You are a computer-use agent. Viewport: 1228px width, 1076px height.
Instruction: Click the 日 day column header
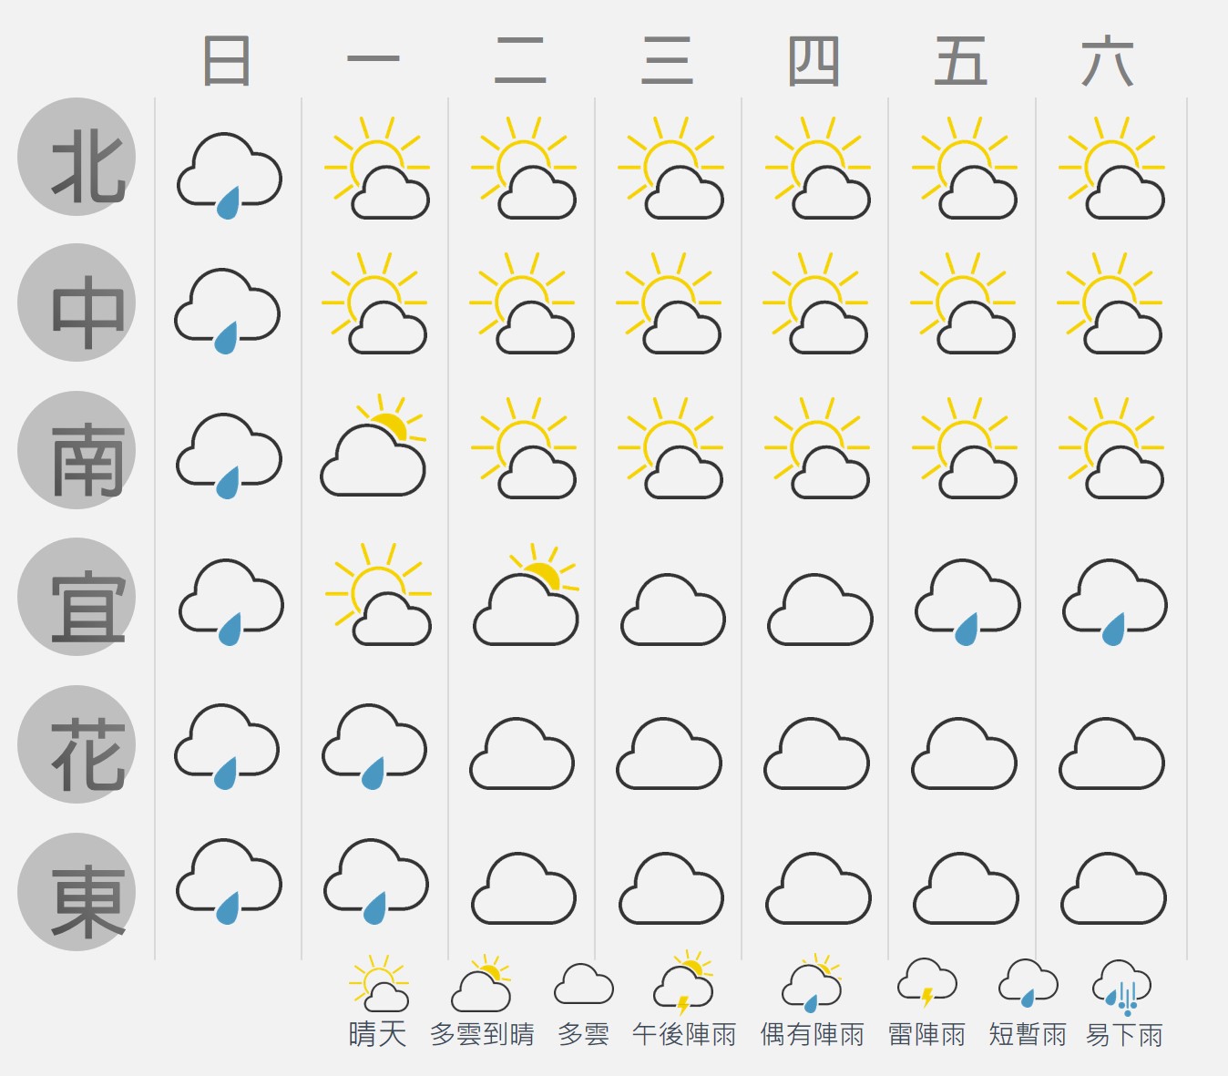pyautogui.click(x=227, y=61)
